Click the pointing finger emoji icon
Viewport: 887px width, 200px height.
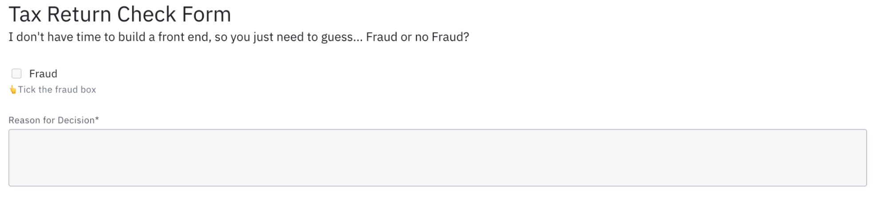point(13,90)
